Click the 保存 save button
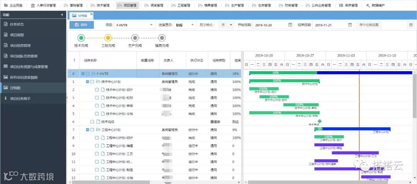417x184 pixels. 81,25
